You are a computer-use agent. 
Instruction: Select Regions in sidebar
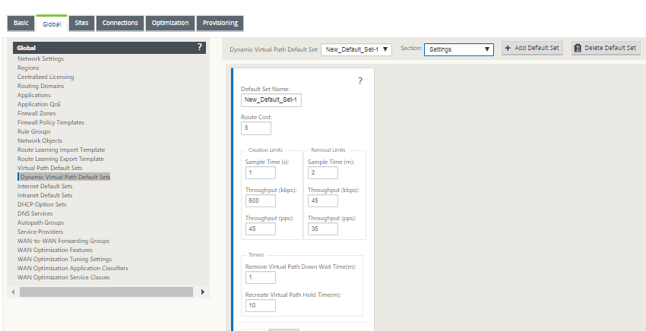(x=28, y=68)
